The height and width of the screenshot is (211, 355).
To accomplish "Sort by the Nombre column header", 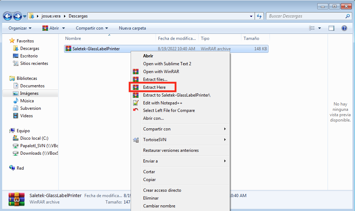I will 73,38.
